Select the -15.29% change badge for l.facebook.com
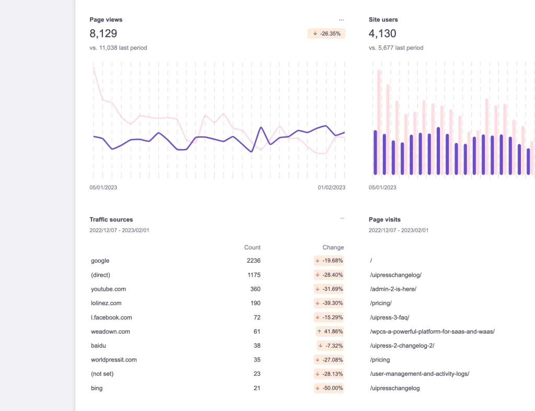The image size is (535, 411). (x=329, y=318)
